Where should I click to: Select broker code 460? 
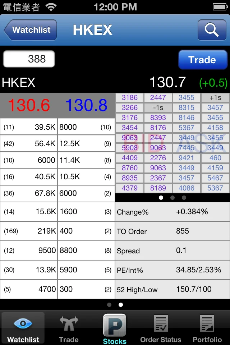(x=215, y=158)
